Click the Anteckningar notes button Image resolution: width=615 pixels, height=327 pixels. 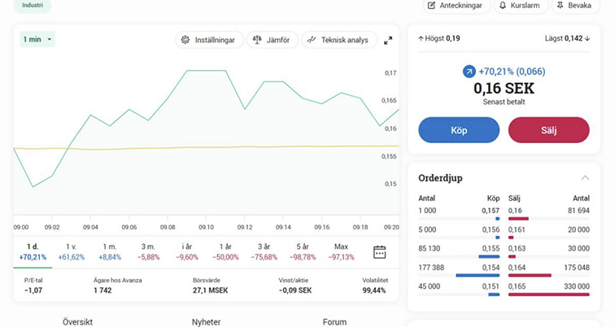(x=458, y=6)
